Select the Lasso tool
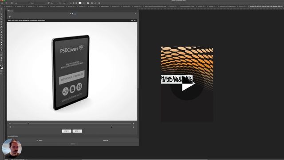The image size is (284, 160). (x=1, y=14)
